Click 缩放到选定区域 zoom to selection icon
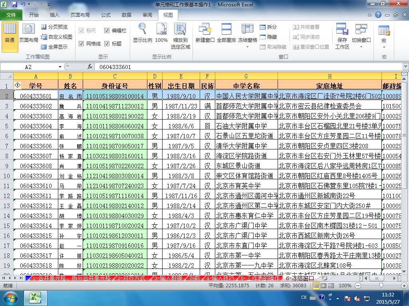 tap(180, 29)
